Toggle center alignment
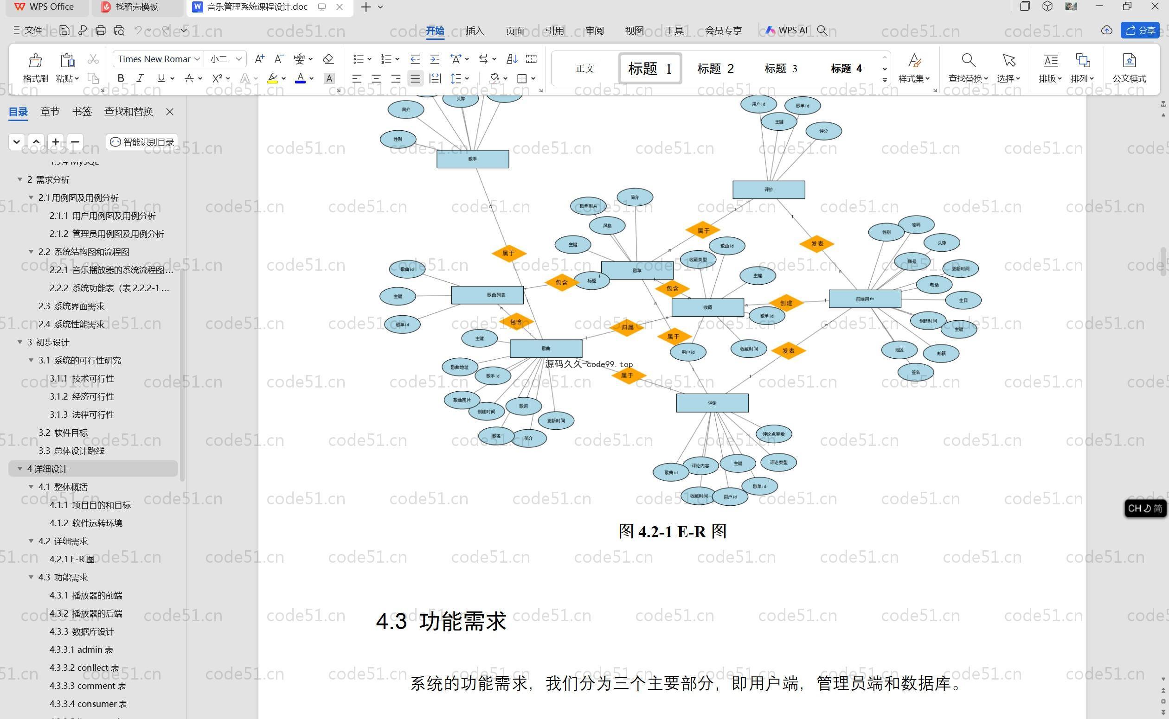The image size is (1169, 719). coord(376,78)
